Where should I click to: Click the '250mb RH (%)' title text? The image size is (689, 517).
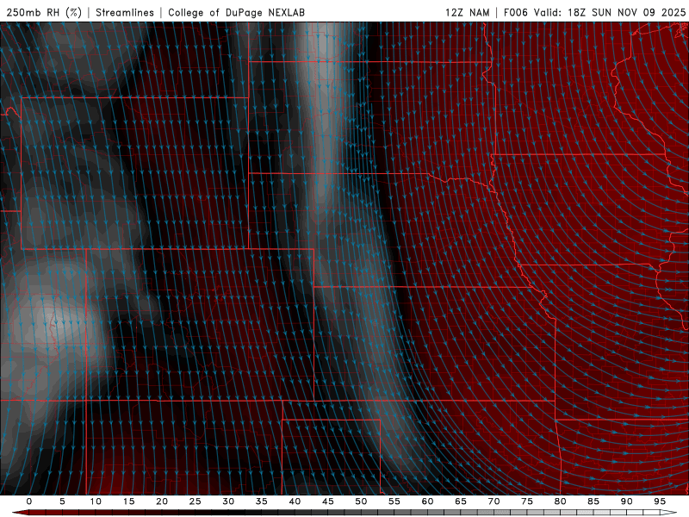(x=44, y=12)
